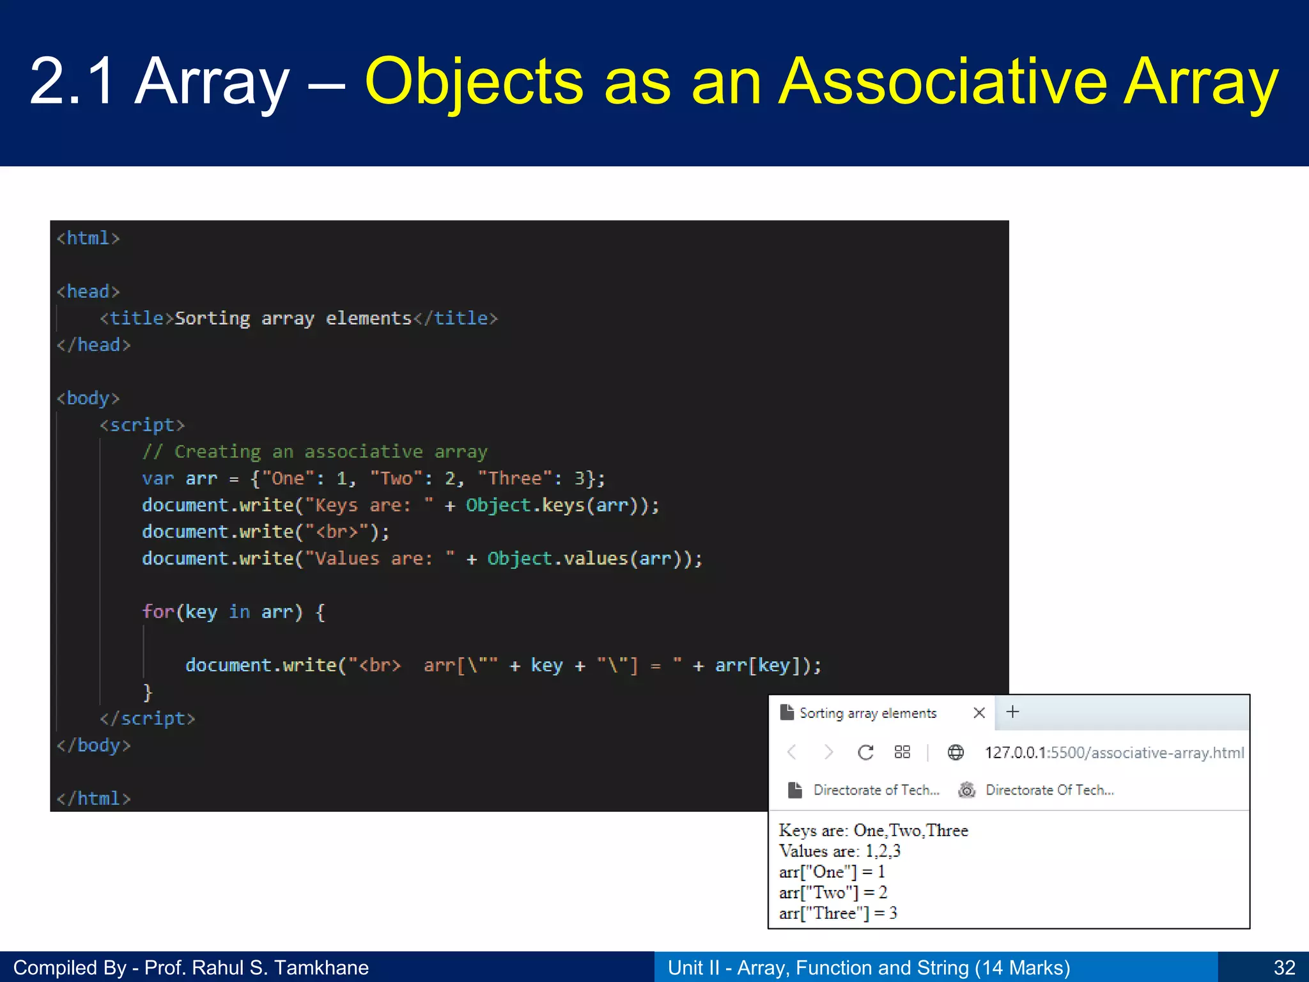Image resolution: width=1309 pixels, height=982 pixels.
Task: Click the emblem icon of second bookmark
Action: (x=967, y=790)
